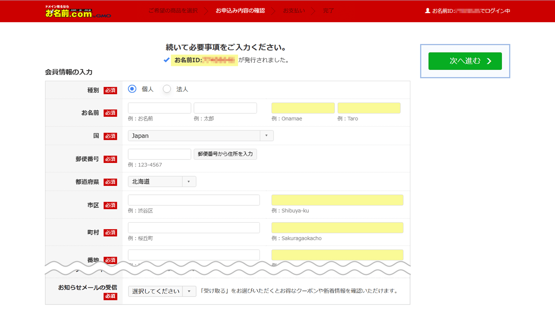
Task: Open the country dropdown showing Japan
Action: (200, 136)
